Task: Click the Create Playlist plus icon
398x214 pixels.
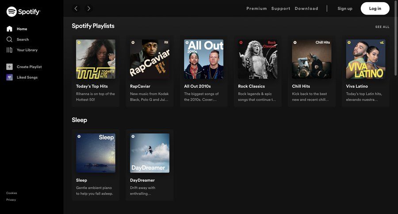Action: click(x=9, y=67)
